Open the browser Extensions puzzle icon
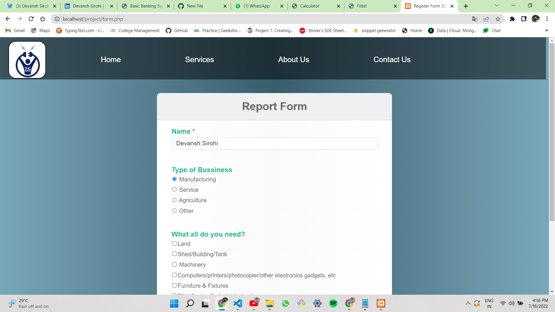Screen dimensions: 555x312 click(x=513, y=19)
